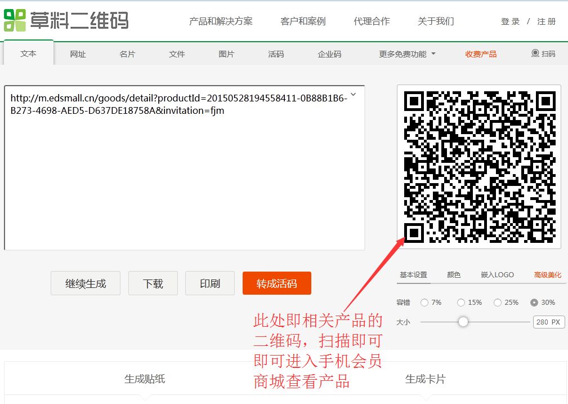This screenshot has width=568, height=404.
Task: Expand the chevron in the text box corner
Action: coord(353,95)
